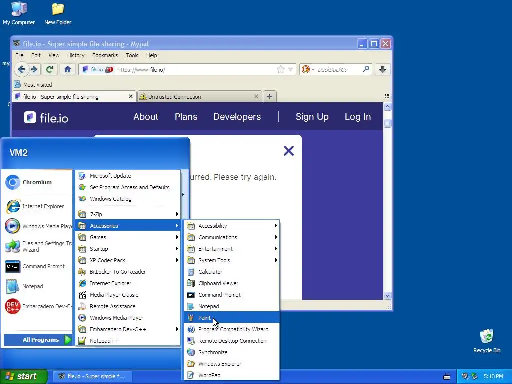Image resolution: width=512 pixels, height=384 pixels.
Task: Click the page scrollbar down arrow
Action: pos(387,295)
